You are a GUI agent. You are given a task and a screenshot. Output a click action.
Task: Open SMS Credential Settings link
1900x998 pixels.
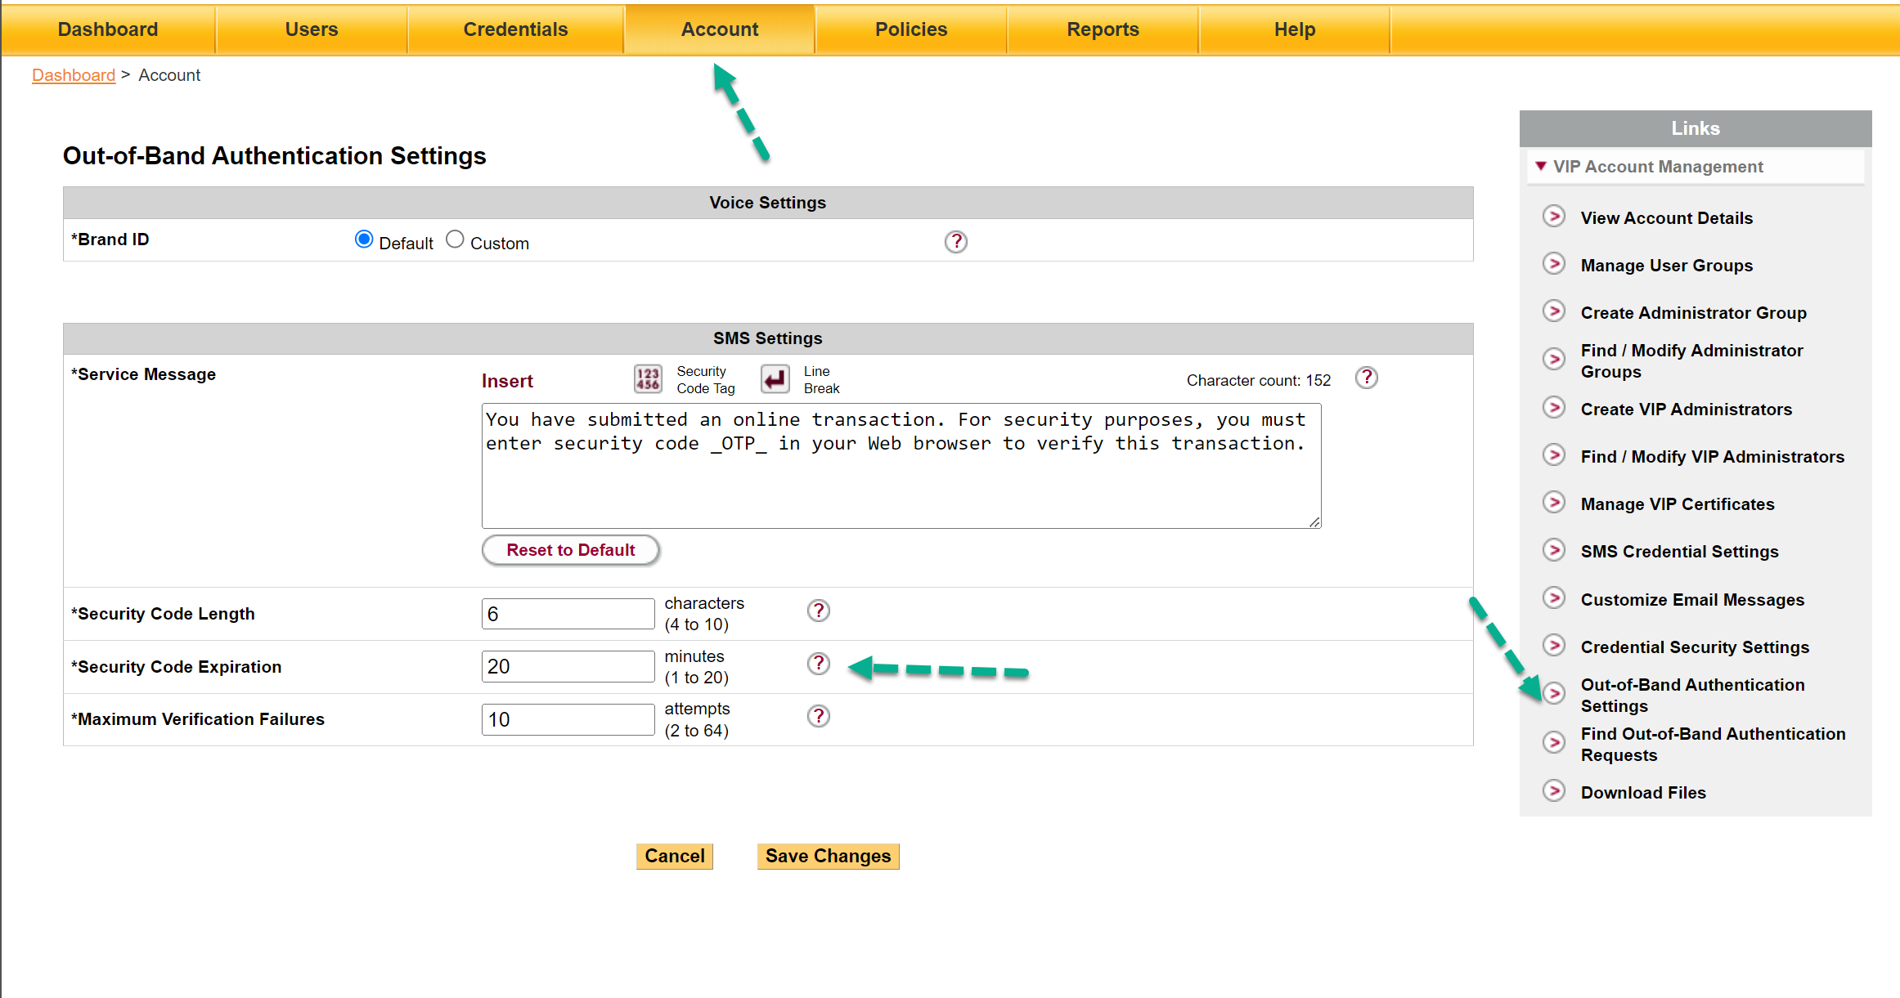[x=1679, y=552]
